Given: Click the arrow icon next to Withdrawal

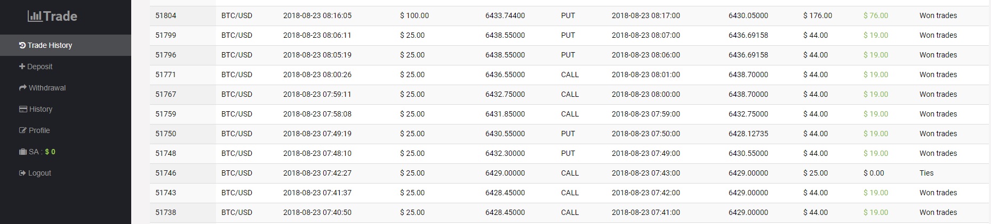Looking at the screenshot, I should 22,88.
